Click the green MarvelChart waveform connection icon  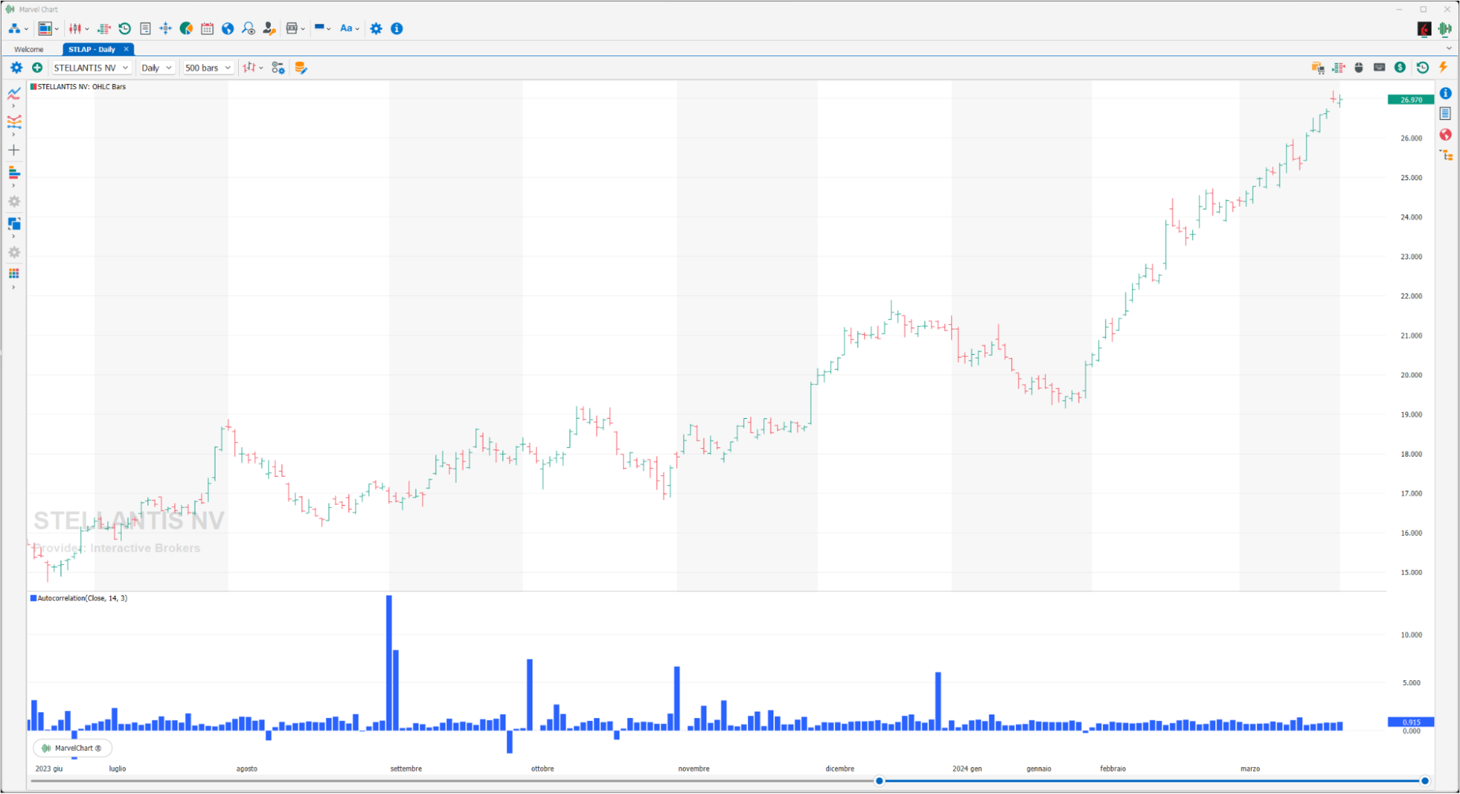tap(1445, 28)
